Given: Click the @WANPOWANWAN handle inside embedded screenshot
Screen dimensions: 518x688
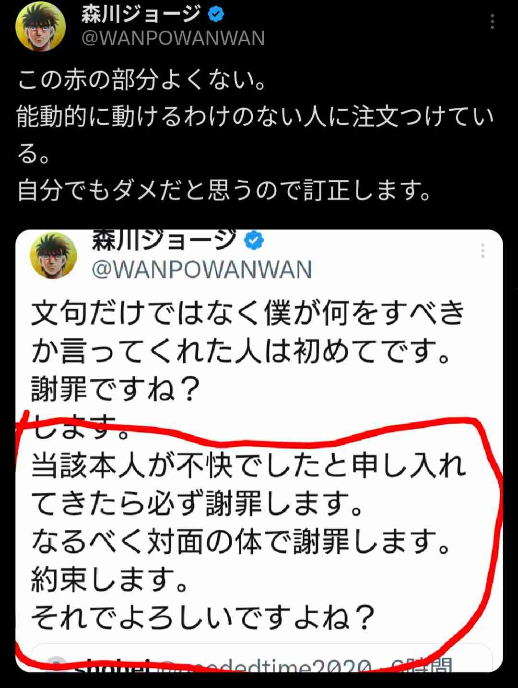Looking at the screenshot, I should point(201,269).
